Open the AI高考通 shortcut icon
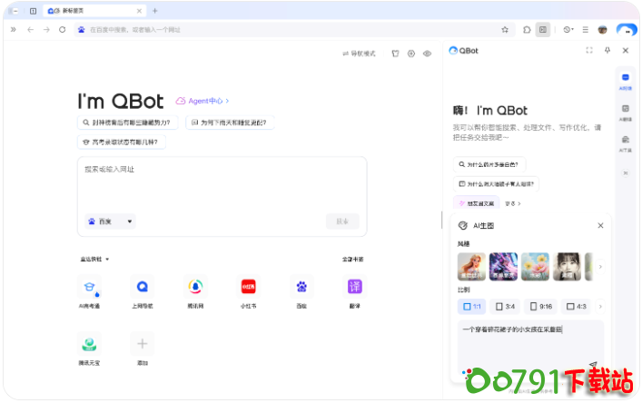 [90, 287]
